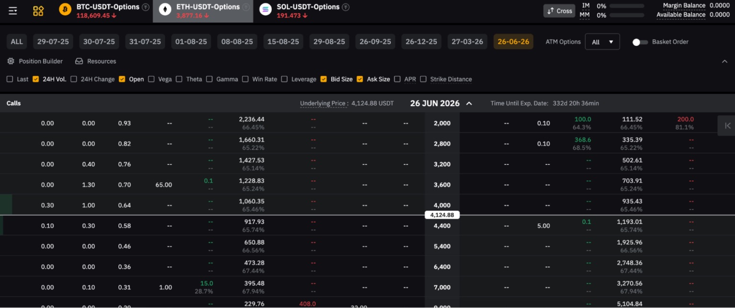Click the 4,124.88 current price marker
735x308 pixels.
[442, 215]
